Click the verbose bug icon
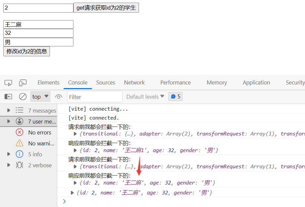This screenshot has height=207, width=305. 20,165
